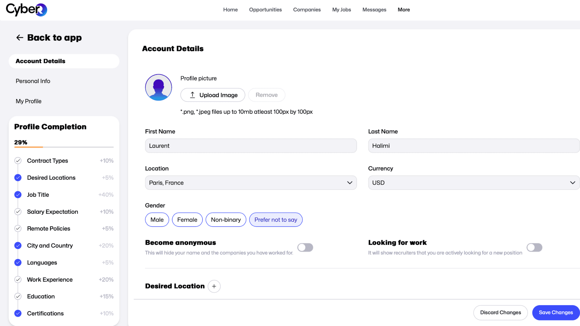Enable the Become anonymous toggle

tap(305, 248)
